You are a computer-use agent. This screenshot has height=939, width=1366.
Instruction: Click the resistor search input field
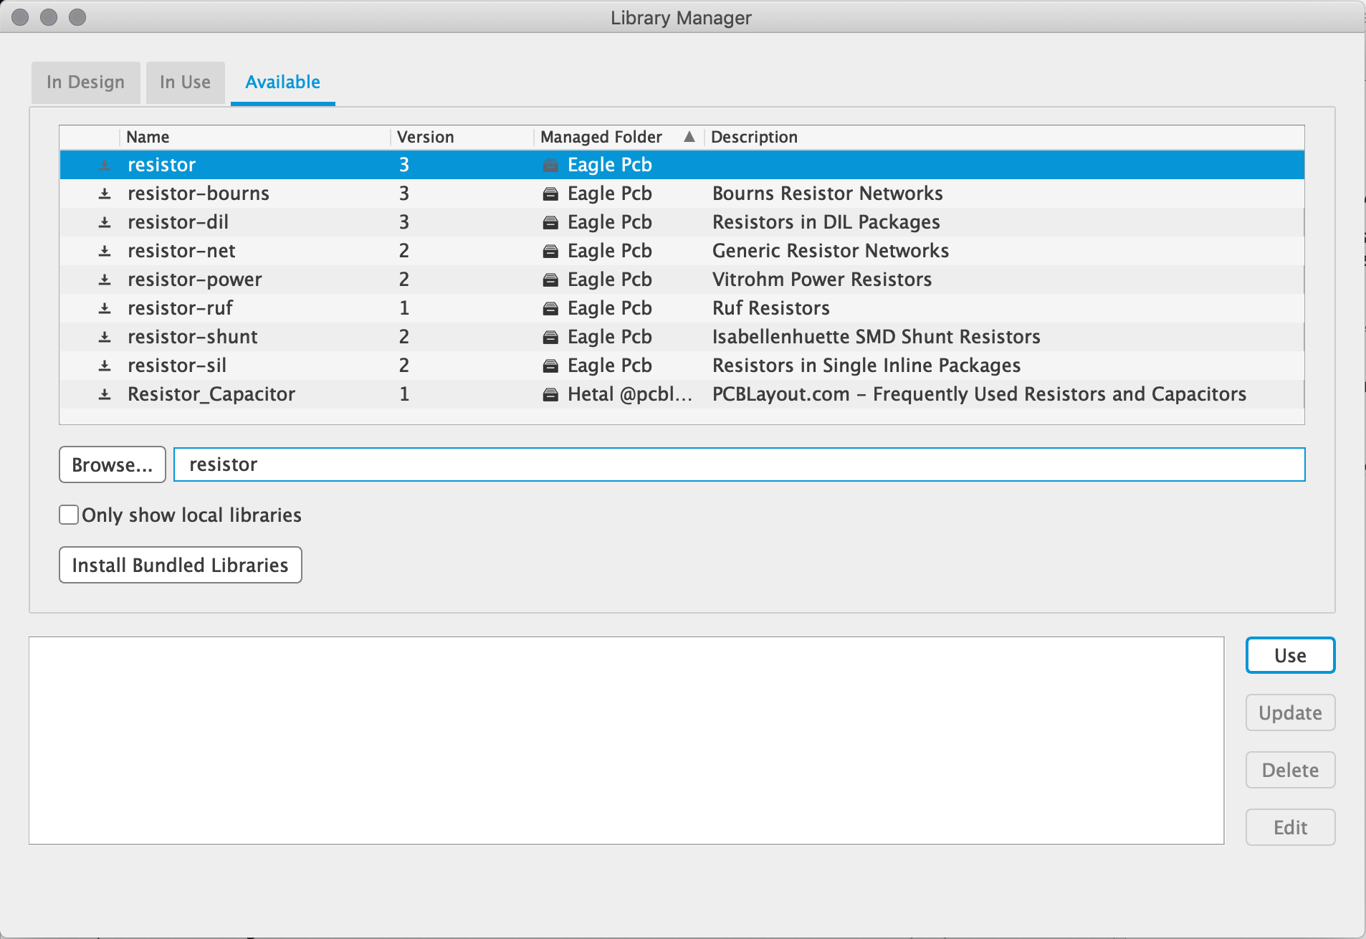(739, 464)
